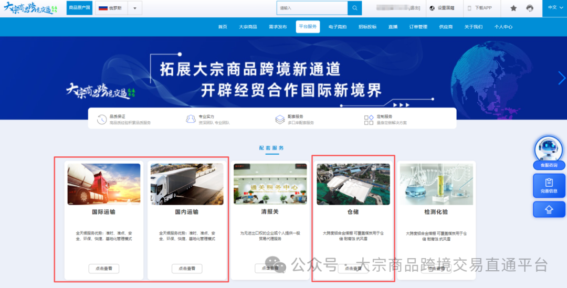Go to 个人中心 in navigation
Viewport: 567px width, 288px height.
(x=503, y=27)
